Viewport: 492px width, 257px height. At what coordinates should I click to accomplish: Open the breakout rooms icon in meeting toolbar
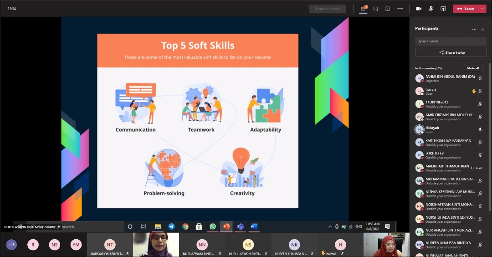[388, 9]
